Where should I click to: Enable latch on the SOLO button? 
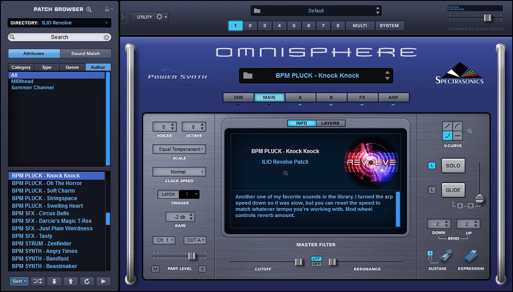point(432,165)
